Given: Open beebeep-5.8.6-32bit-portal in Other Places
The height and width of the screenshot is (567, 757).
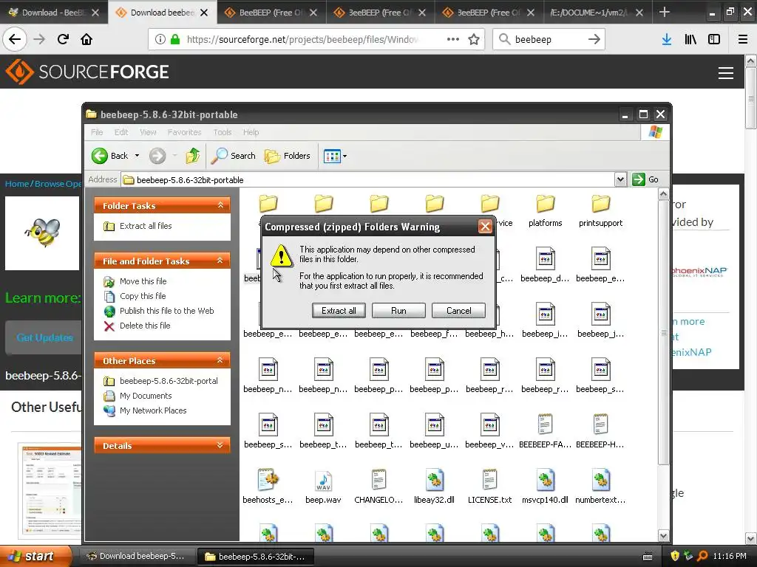Looking at the screenshot, I should 169,381.
